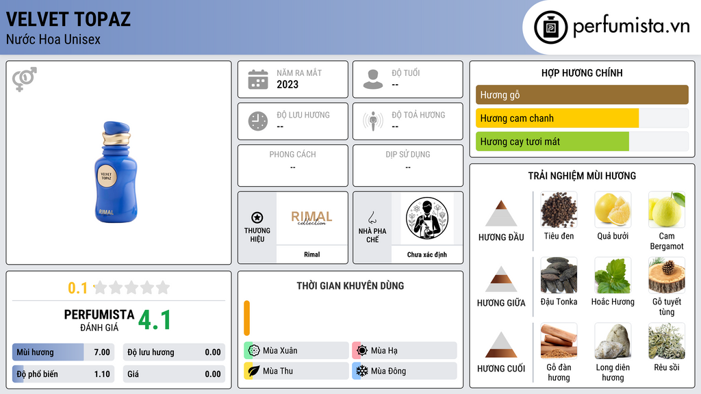Image resolution: width=701 pixels, height=394 pixels.
Task: Click the Rimal collection brand logo
Action: click(x=311, y=218)
